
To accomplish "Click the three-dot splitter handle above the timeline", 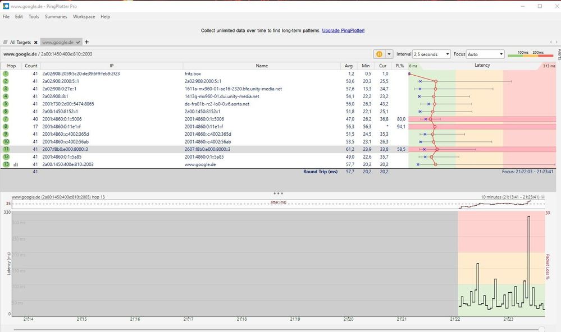I will click(x=278, y=193).
